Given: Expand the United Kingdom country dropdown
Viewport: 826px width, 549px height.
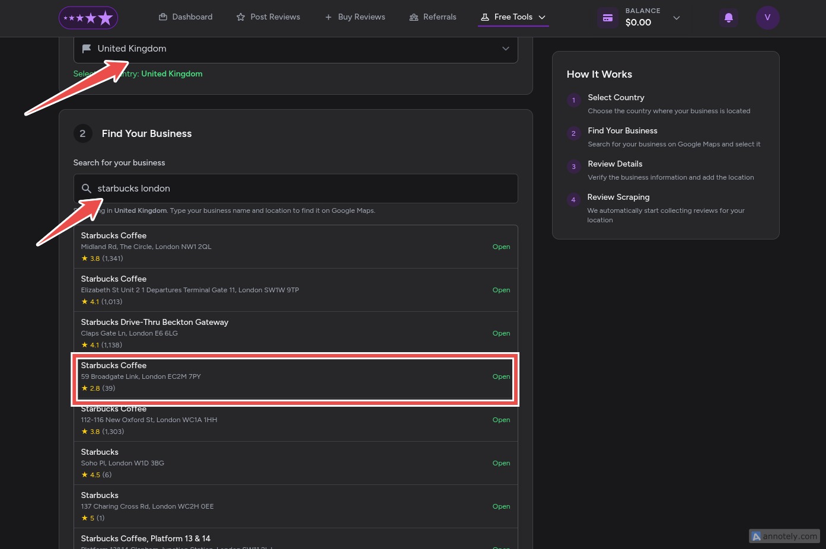Looking at the screenshot, I should tap(505, 49).
